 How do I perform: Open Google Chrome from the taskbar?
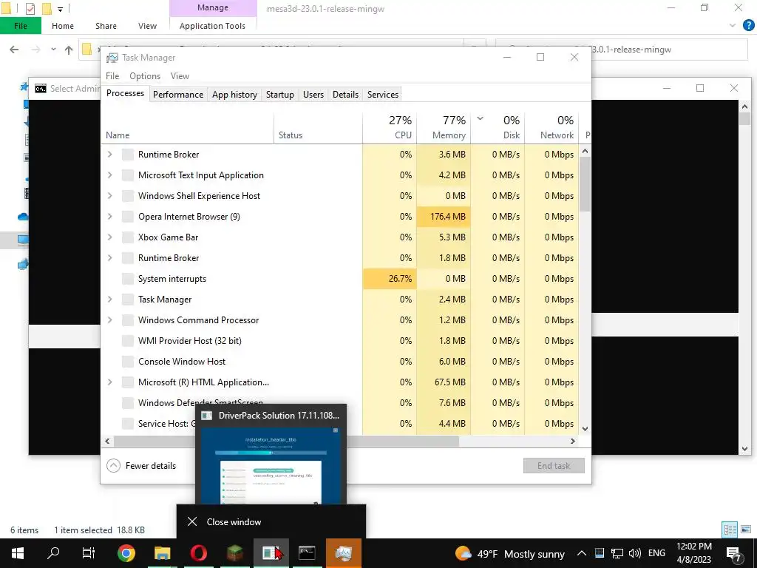pyautogui.click(x=126, y=553)
